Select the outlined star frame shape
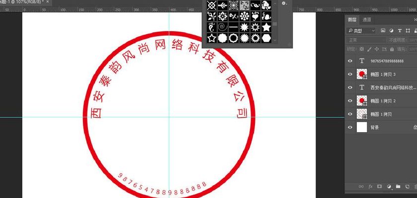Screen dimensions: 417x198 tap(211, 38)
